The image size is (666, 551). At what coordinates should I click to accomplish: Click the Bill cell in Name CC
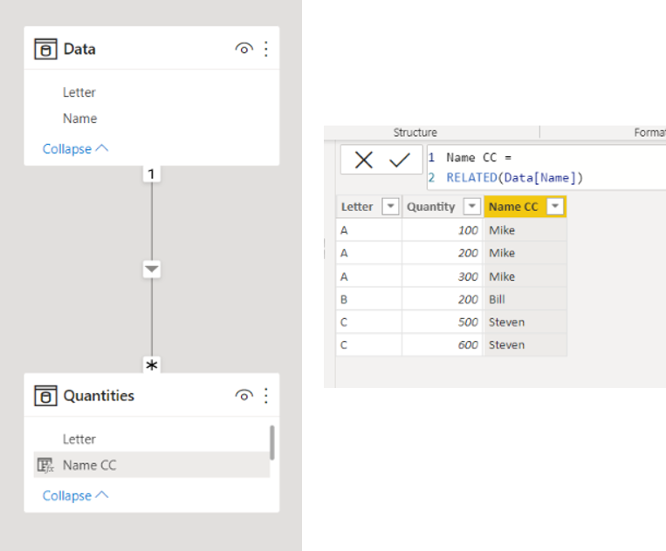pyautogui.click(x=525, y=299)
